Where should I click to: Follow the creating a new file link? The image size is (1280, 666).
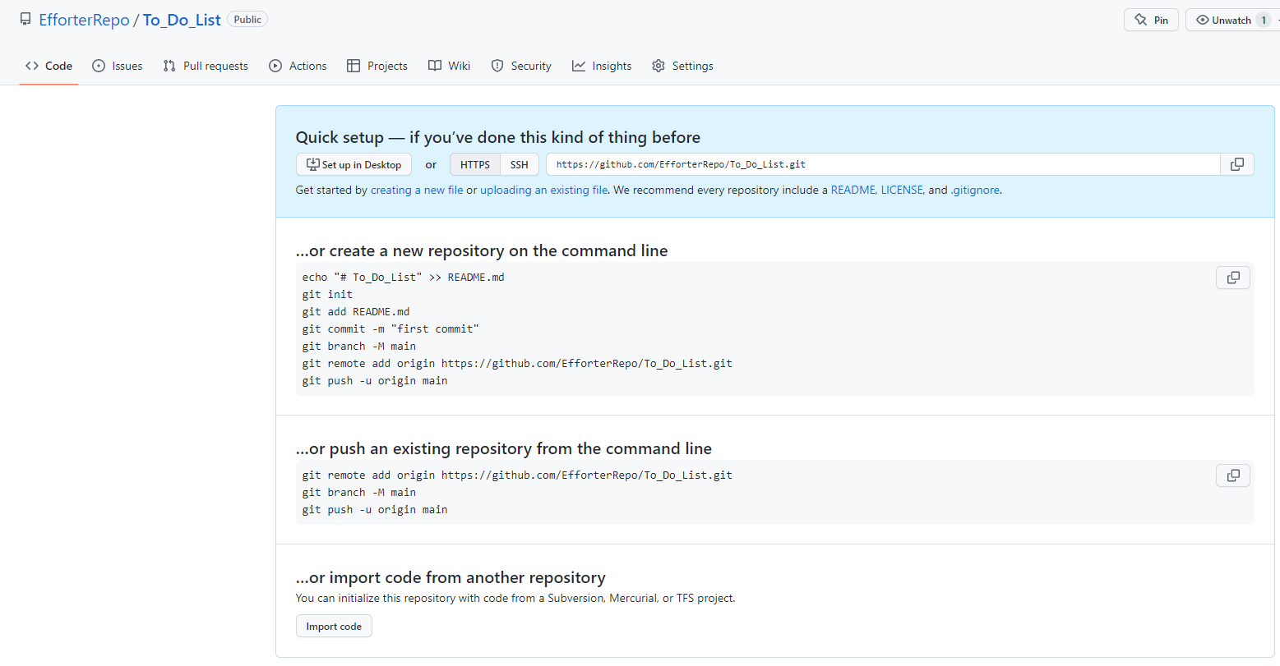(x=417, y=190)
